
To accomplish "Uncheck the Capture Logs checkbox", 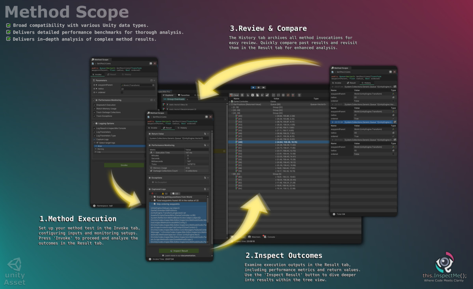I will click(x=94, y=139).
